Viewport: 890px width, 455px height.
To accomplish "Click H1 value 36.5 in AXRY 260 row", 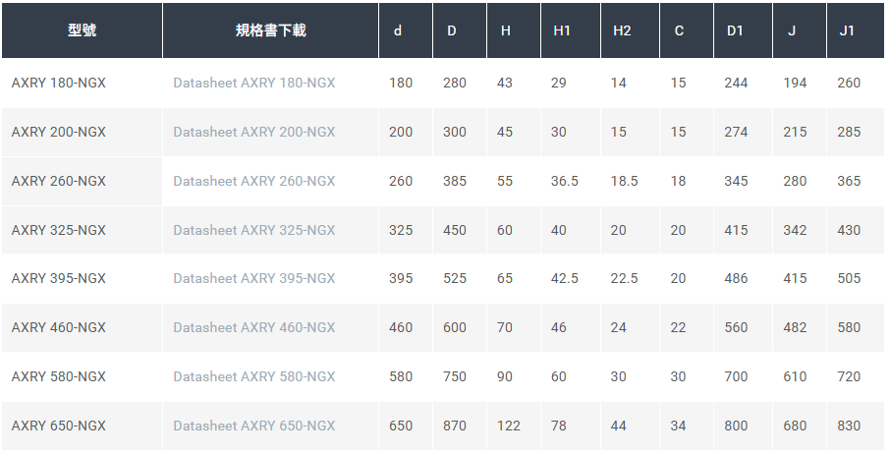I will 565,181.
